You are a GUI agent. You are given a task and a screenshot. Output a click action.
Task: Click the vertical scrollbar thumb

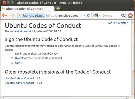click(x=133, y=47)
